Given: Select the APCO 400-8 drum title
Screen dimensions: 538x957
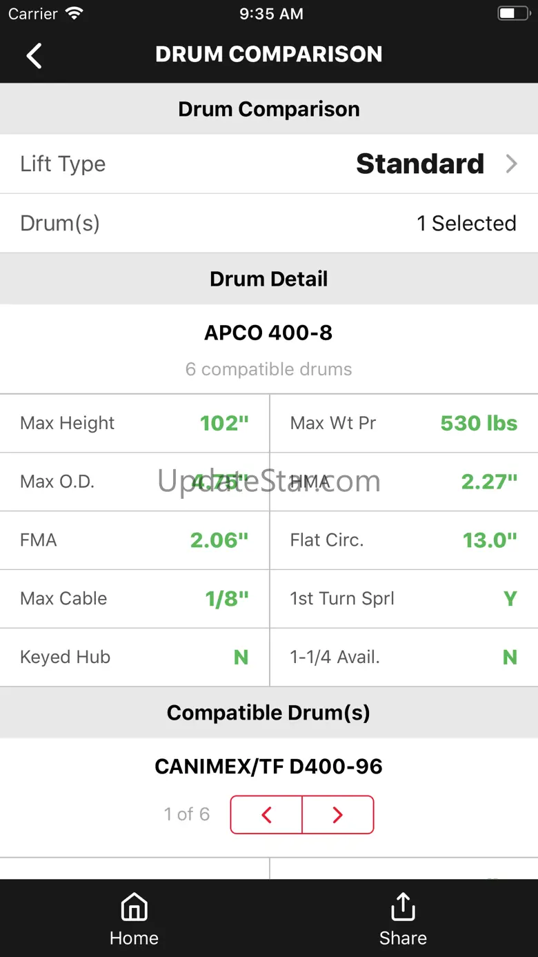Looking at the screenshot, I should [268, 333].
